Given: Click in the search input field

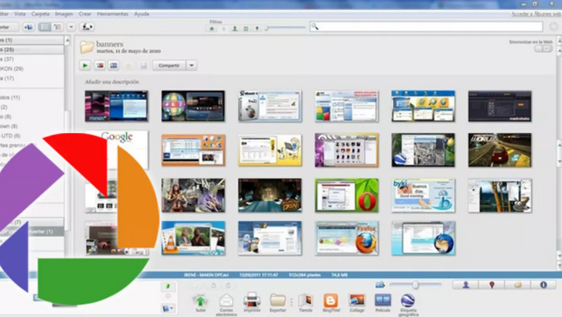Looking at the screenshot, I should pos(427,26).
